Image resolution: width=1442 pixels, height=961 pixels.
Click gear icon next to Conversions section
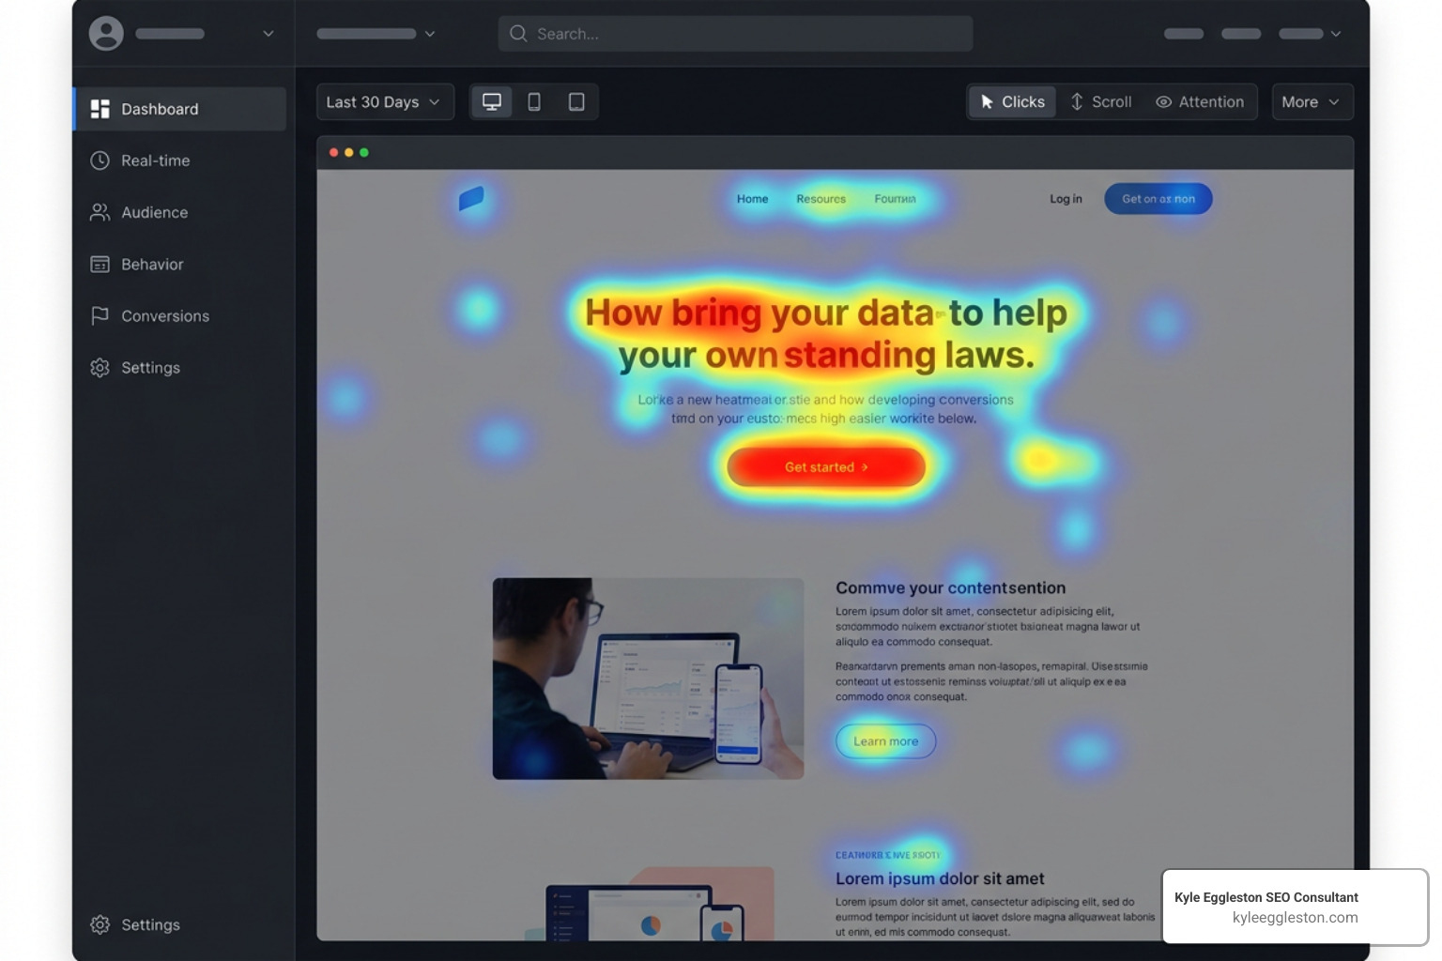click(x=100, y=368)
